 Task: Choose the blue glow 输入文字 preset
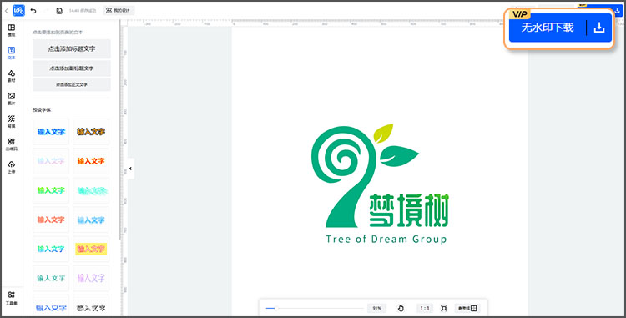(51, 132)
